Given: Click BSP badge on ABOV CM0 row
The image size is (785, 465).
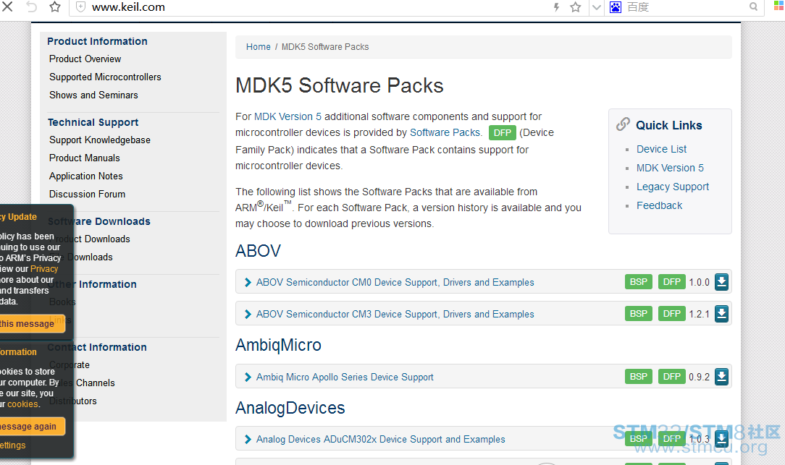Looking at the screenshot, I should click(x=638, y=282).
